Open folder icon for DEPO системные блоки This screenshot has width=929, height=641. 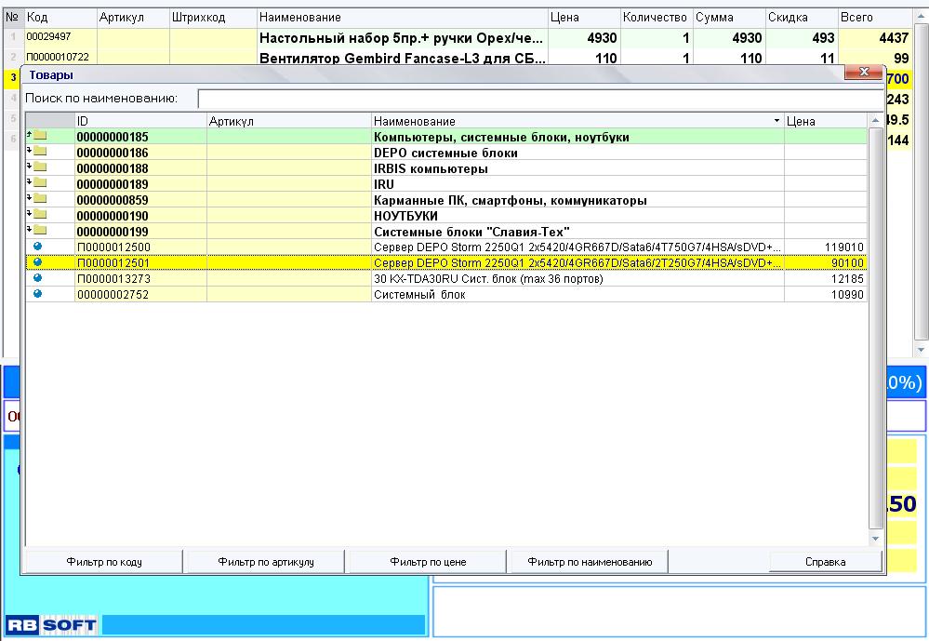[39, 153]
